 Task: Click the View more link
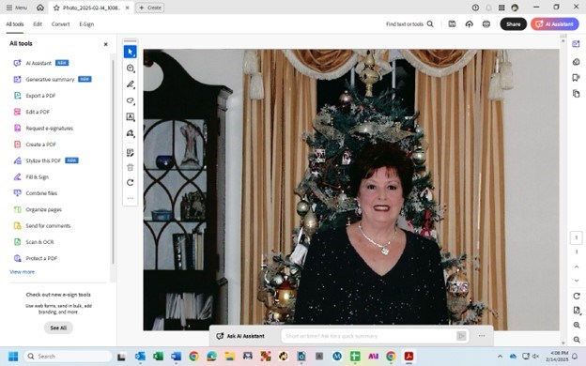22,272
